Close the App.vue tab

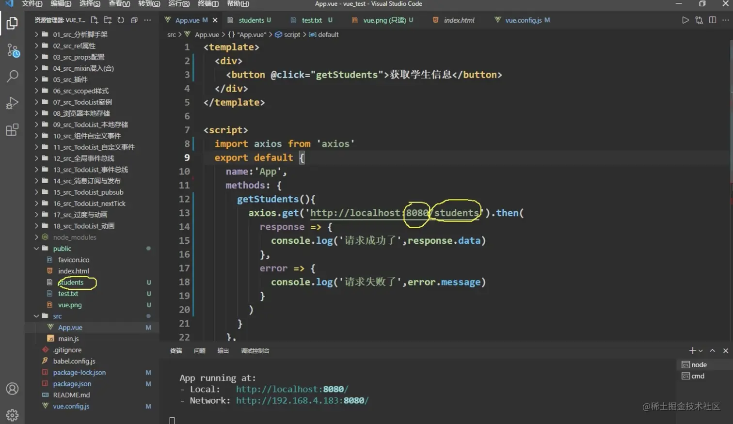click(215, 20)
